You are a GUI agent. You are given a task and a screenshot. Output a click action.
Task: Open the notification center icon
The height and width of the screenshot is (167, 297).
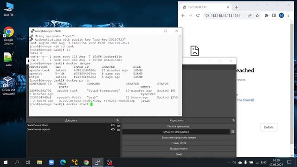point(289,162)
